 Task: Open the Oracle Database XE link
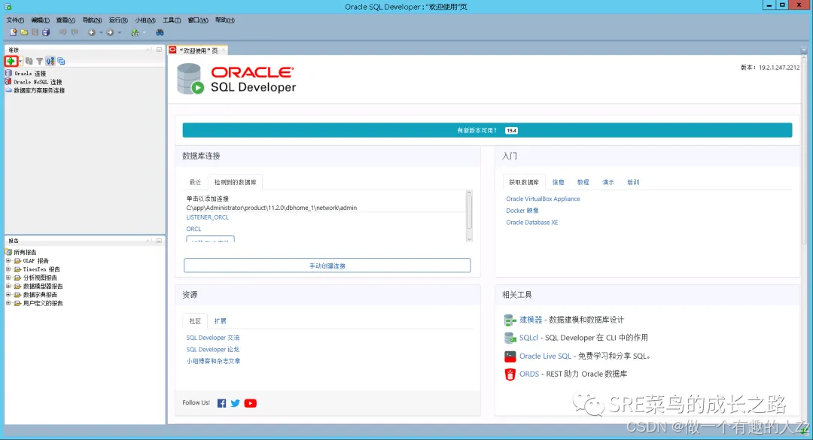coord(532,223)
